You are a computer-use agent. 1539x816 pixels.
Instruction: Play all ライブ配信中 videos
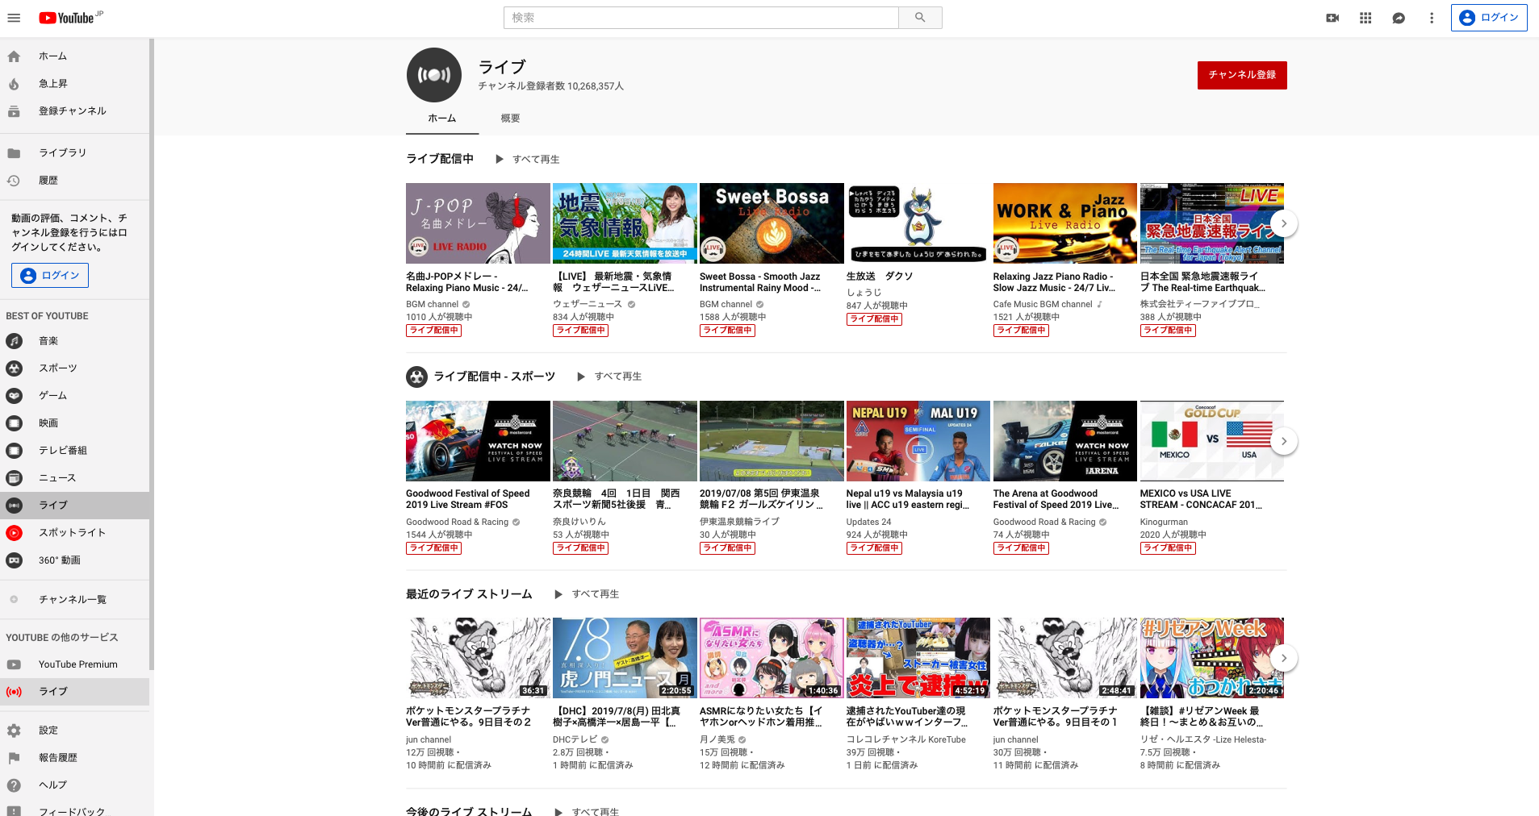click(528, 160)
